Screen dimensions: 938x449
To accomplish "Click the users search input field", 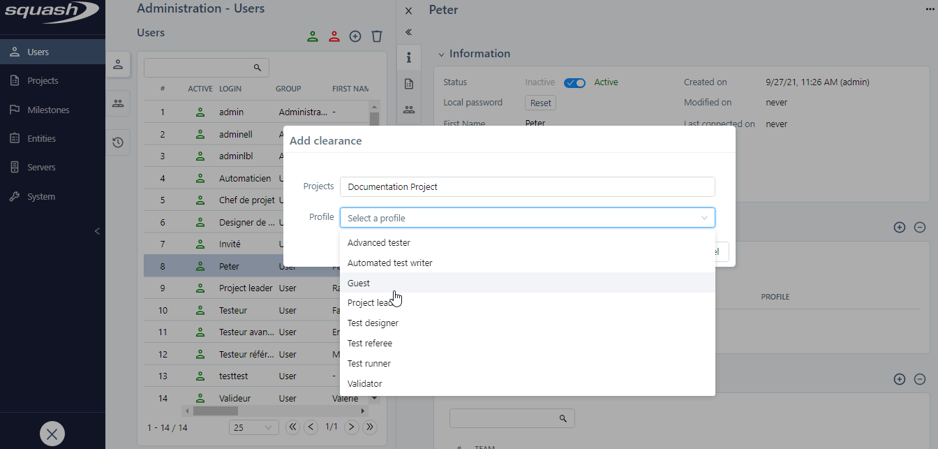I will [198, 68].
